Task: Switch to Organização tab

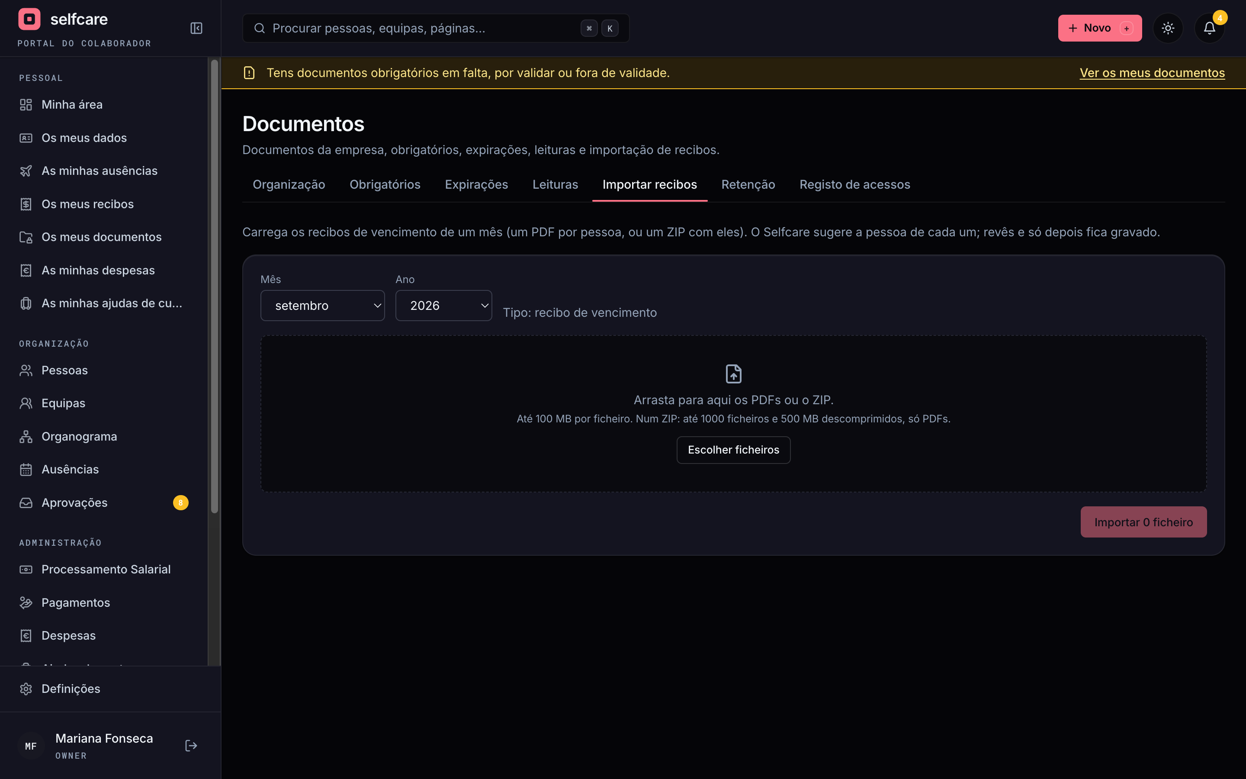Action: coord(289,184)
